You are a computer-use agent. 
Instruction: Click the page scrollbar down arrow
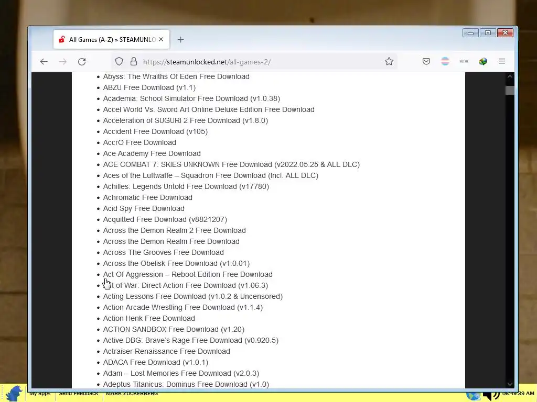coord(510,384)
